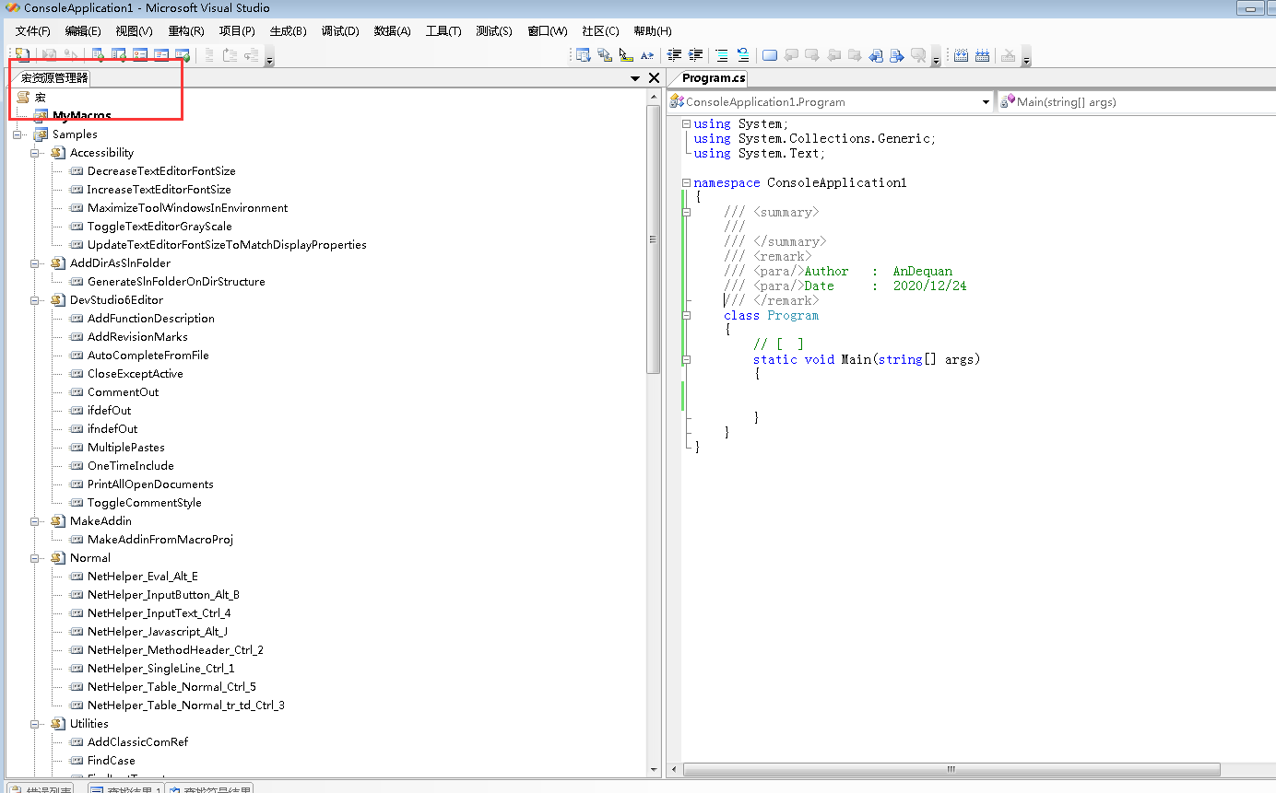1276x793 pixels.
Task: Collapse the Normal macro module
Action: tap(35, 558)
